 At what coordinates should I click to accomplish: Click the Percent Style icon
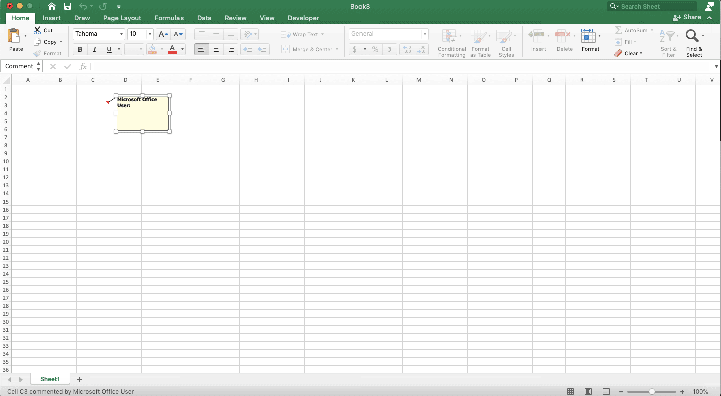coord(375,49)
